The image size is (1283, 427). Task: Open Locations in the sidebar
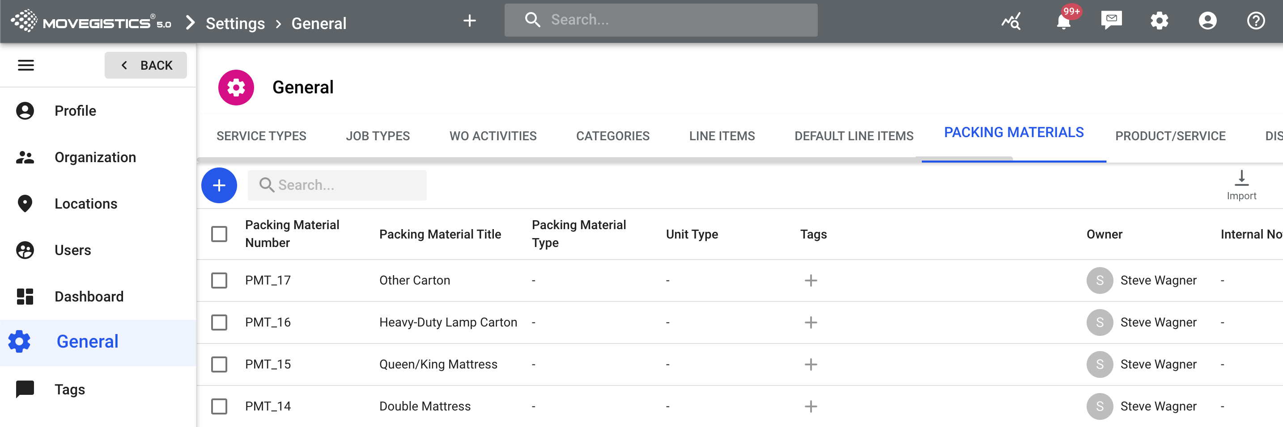tap(85, 204)
